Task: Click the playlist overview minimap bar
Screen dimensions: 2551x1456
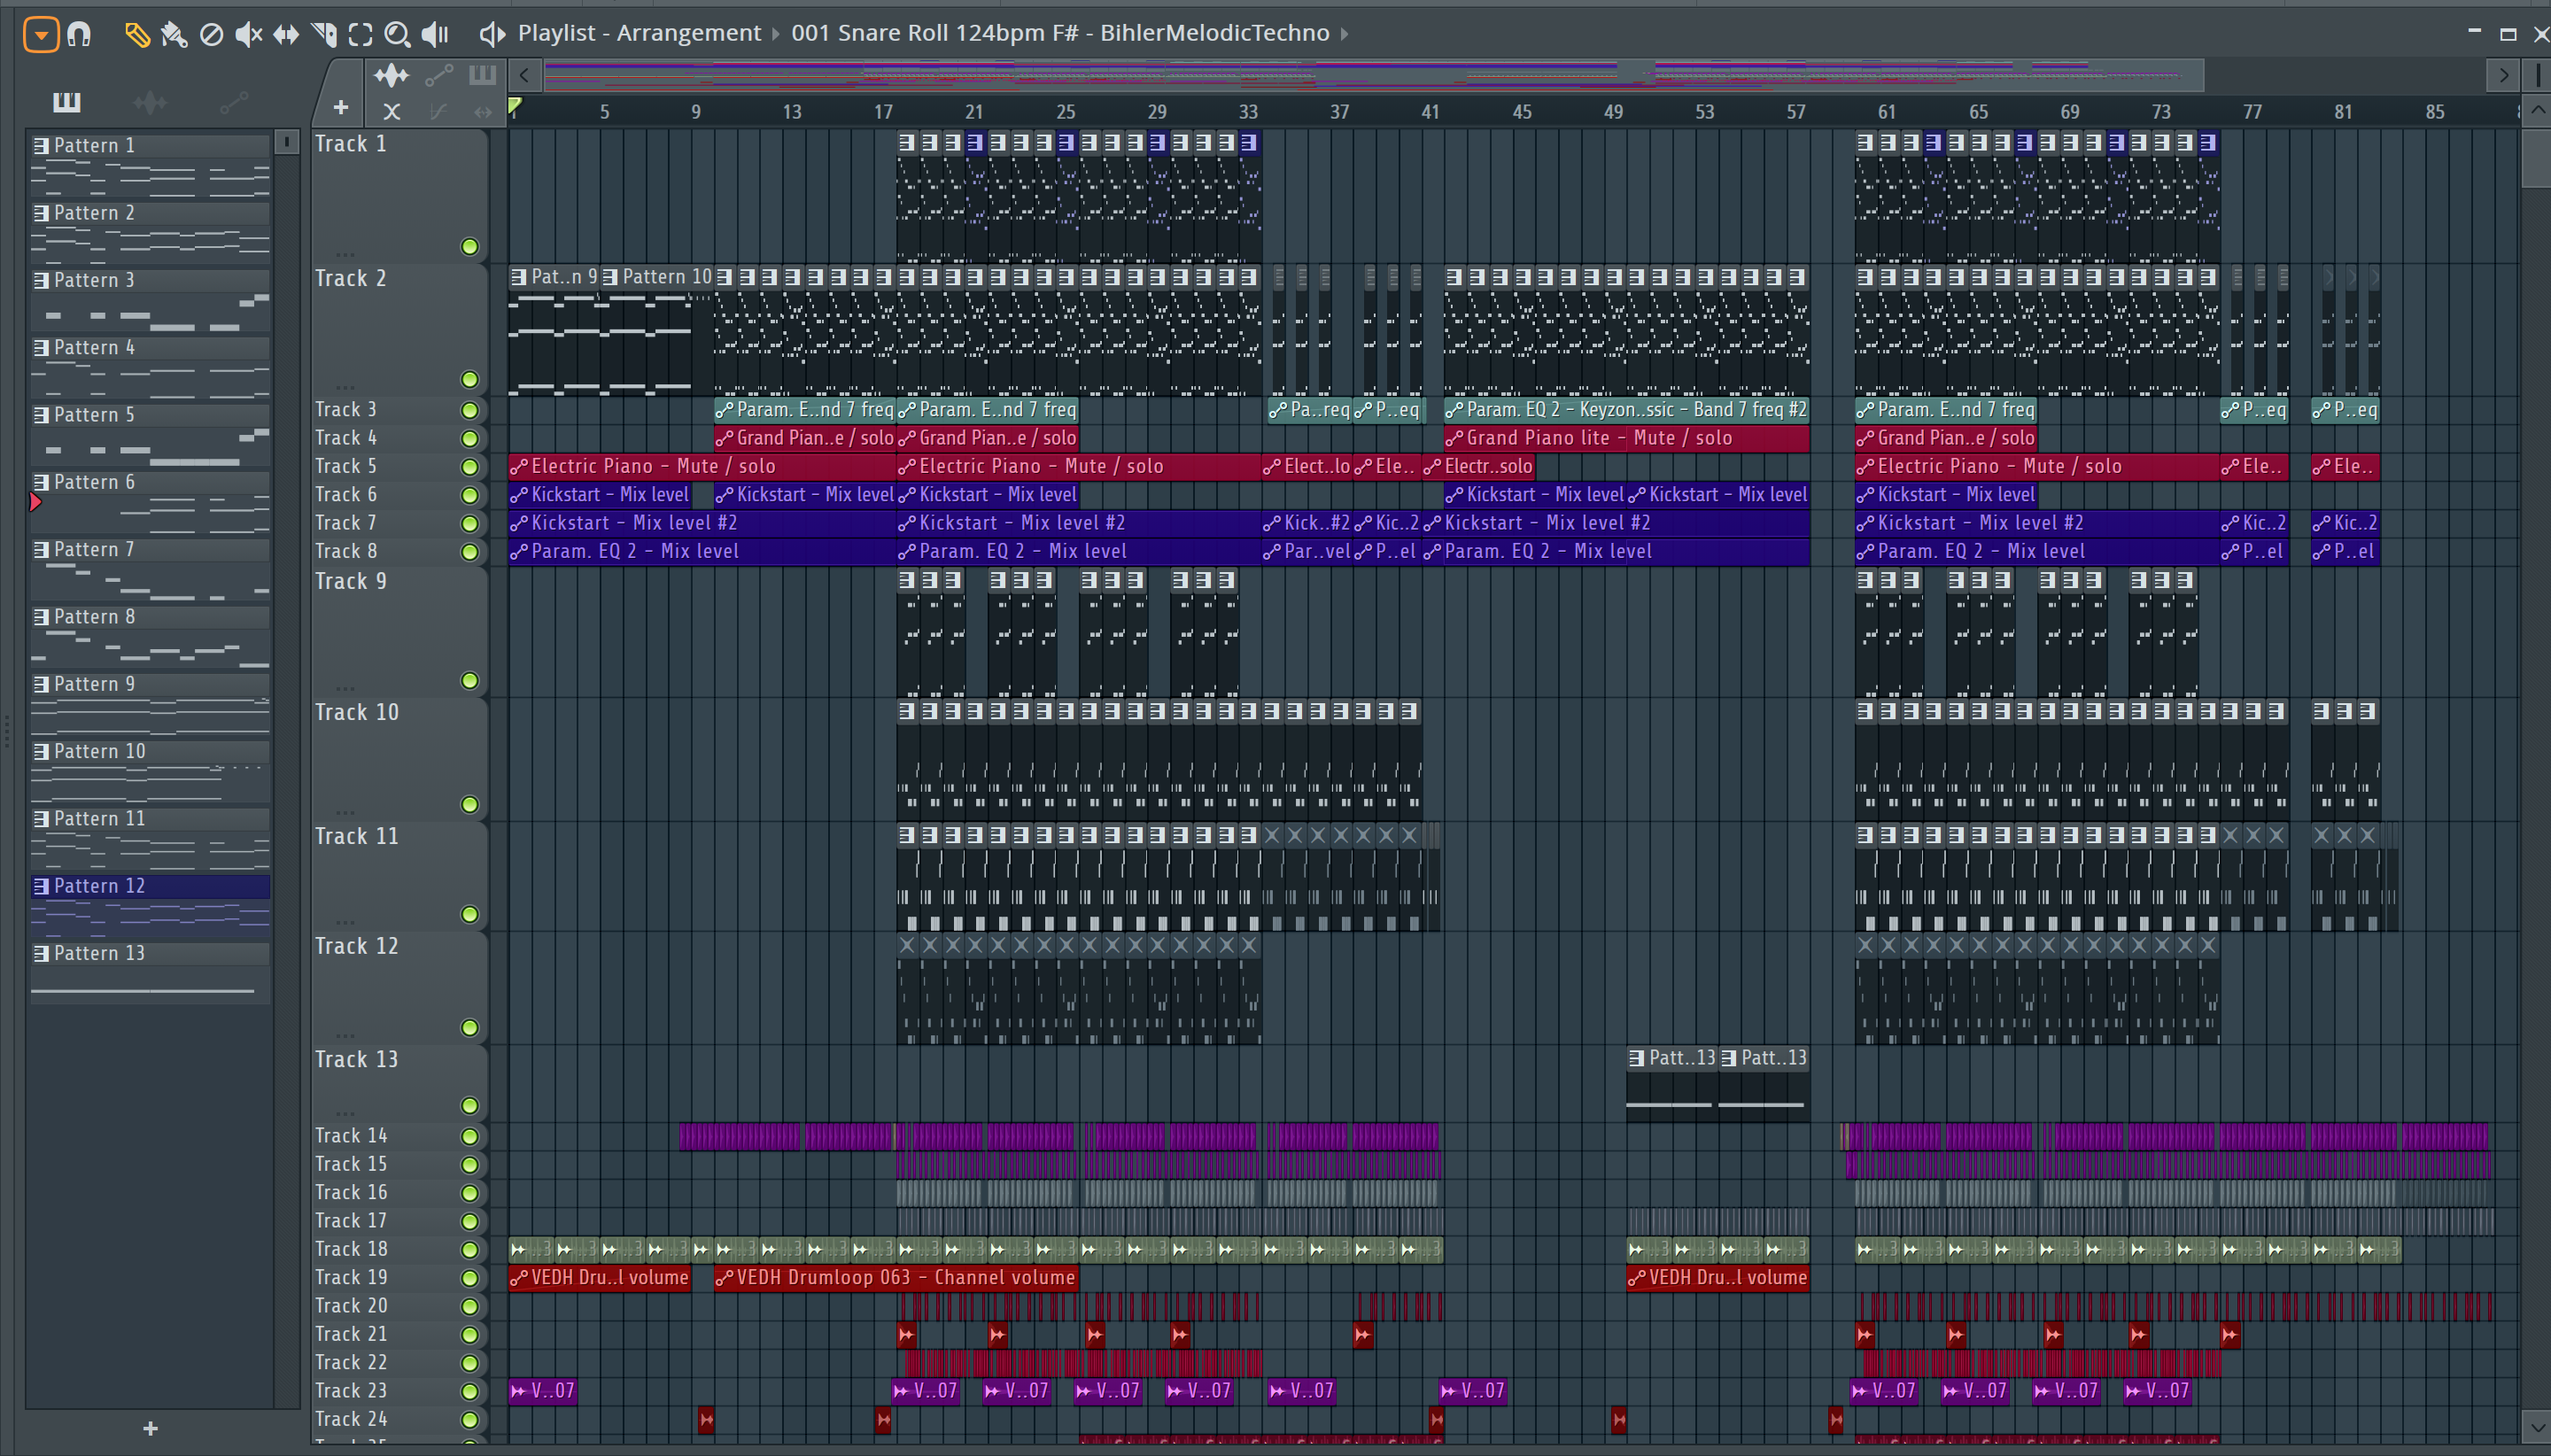Action: 1370,75
